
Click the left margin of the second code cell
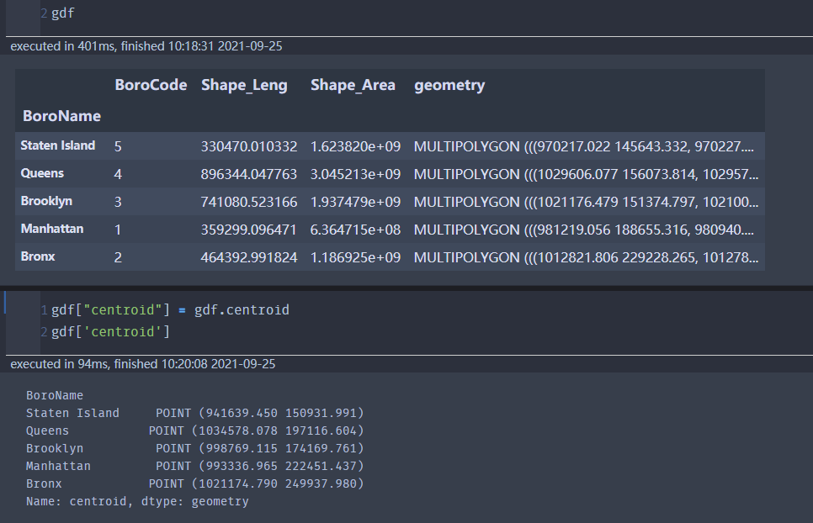(13, 320)
